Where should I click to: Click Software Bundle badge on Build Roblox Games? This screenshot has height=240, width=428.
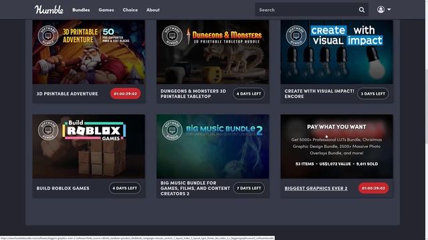point(48,130)
